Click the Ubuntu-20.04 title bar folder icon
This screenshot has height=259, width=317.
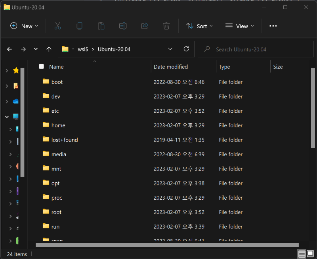(x=7, y=7)
